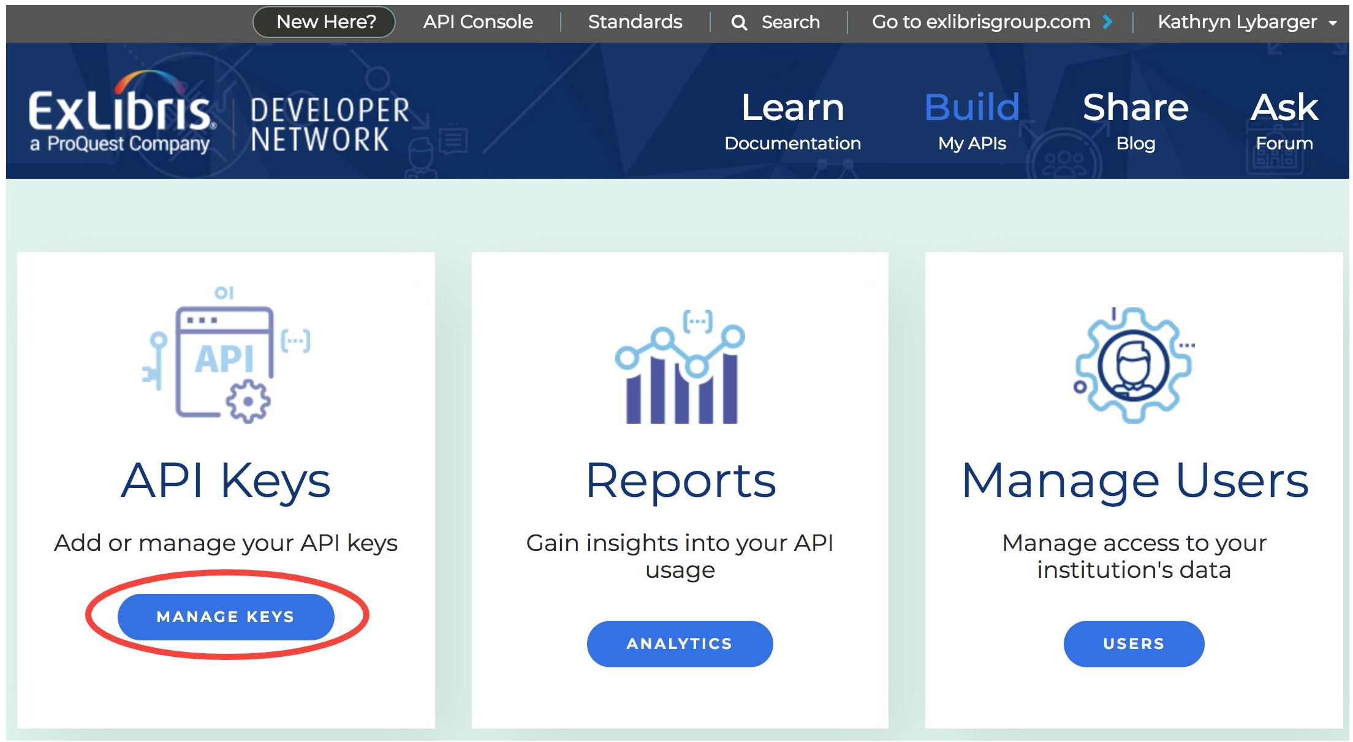
Task: Click the Manage Keys button
Action: [x=225, y=616]
